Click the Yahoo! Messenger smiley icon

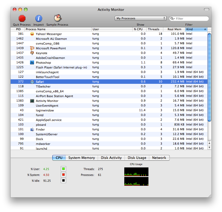pos(32,34)
